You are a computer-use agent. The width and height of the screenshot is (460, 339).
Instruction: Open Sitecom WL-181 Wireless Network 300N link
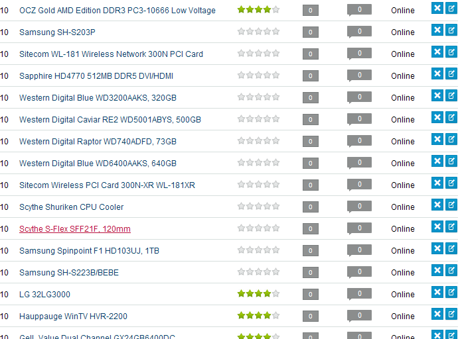(x=112, y=54)
